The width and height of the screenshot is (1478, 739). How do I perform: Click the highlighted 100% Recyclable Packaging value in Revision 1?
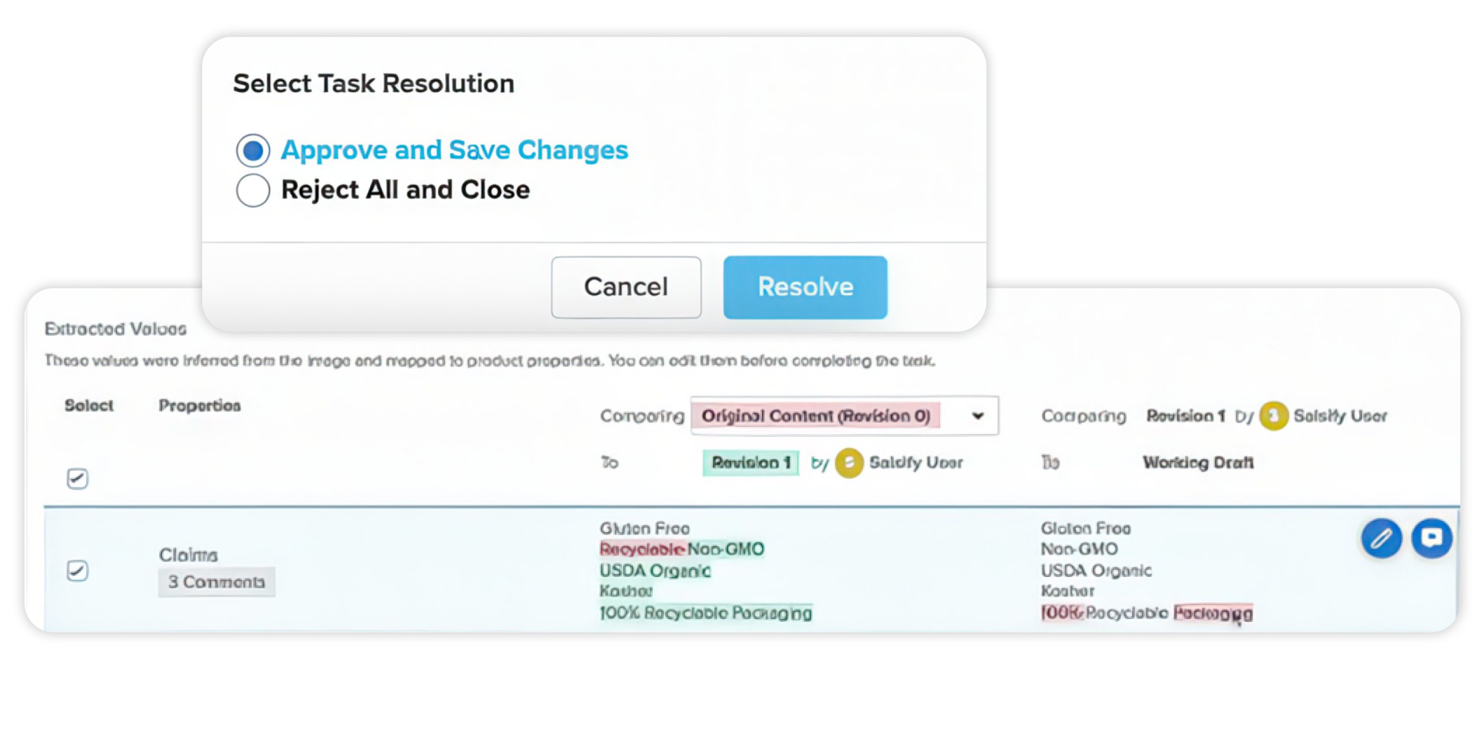[x=705, y=613]
